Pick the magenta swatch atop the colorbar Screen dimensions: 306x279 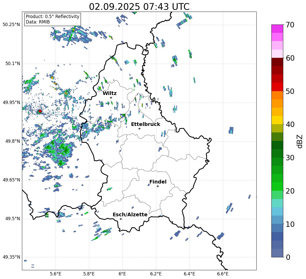pos(277,29)
